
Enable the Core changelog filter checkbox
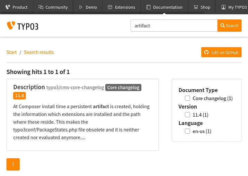coord(187,98)
